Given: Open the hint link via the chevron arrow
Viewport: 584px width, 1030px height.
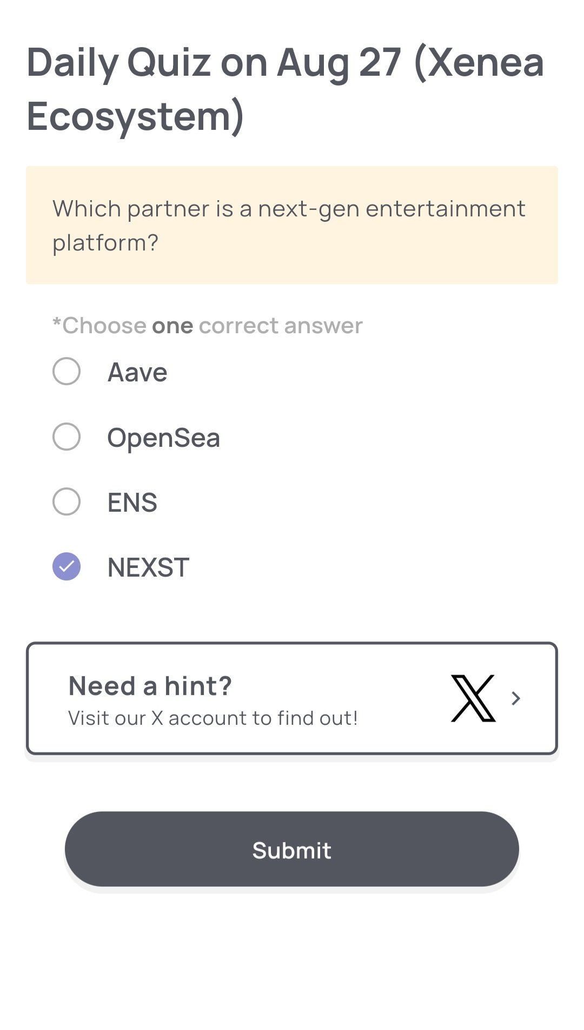Looking at the screenshot, I should pyautogui.click(x=515, y=698).
